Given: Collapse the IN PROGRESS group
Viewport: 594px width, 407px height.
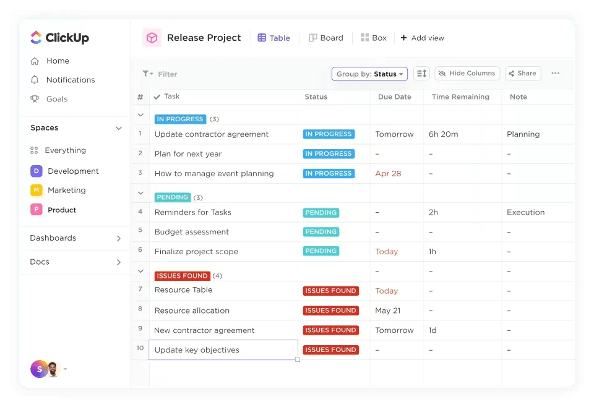Looking at the screenshot, I should tap(140, 114).
